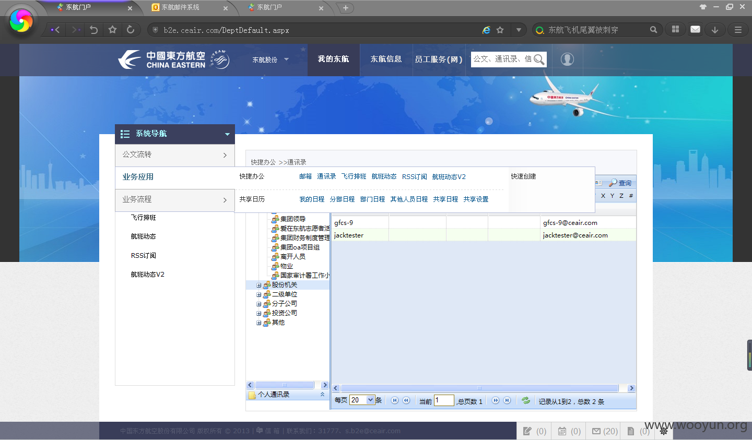Bookmark page with star icon left of refresh

pos(112,30)
